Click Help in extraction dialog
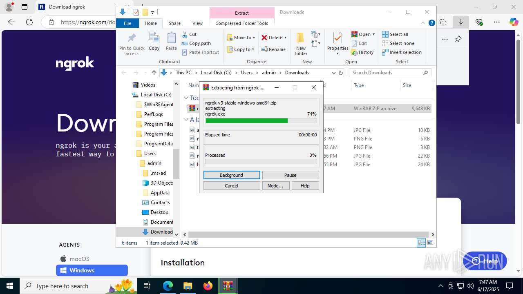 click(305, 186)
